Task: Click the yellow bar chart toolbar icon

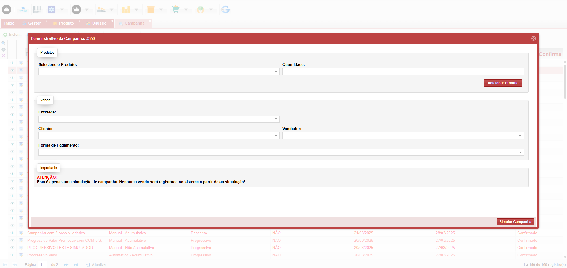Action: click(x=126, y=9)
